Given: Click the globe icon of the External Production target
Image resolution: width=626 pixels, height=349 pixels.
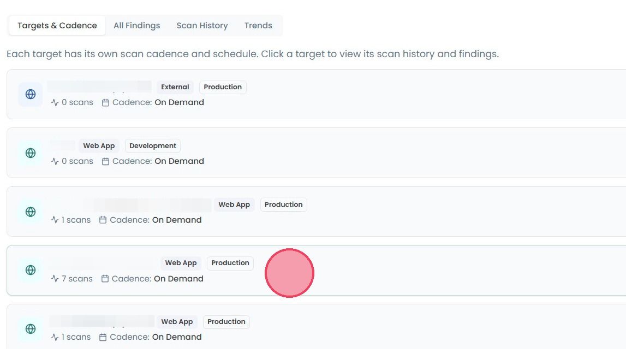Looking at the screenshot, I should (x=31, y=94).
